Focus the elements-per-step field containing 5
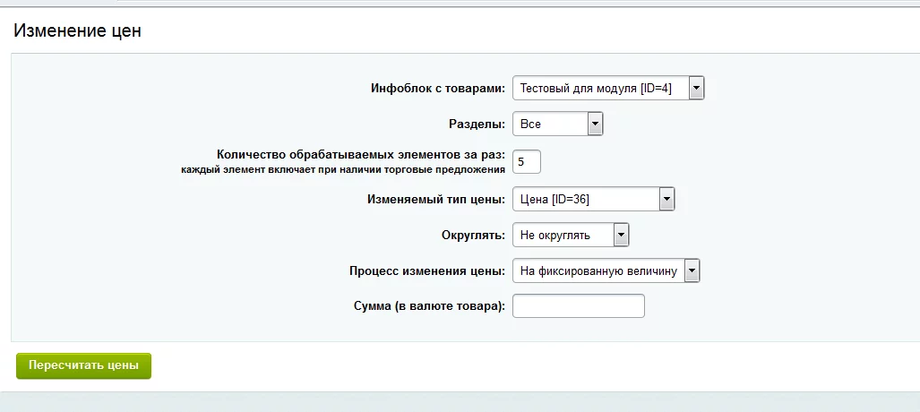The image size is (920, 412). (526, 161)
